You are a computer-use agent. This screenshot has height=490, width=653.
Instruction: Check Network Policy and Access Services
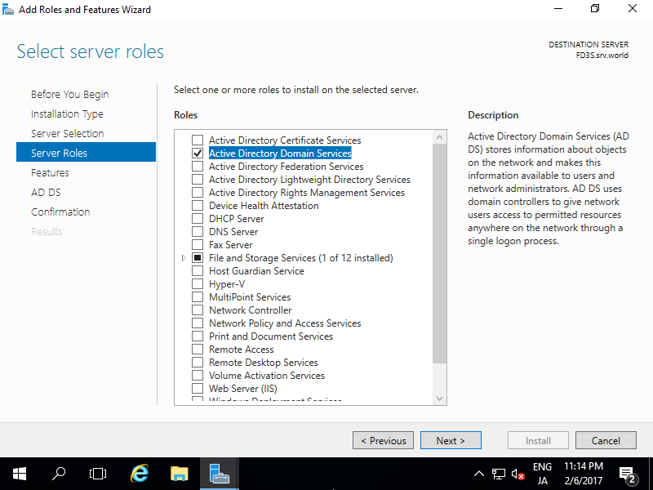point(198,323)
